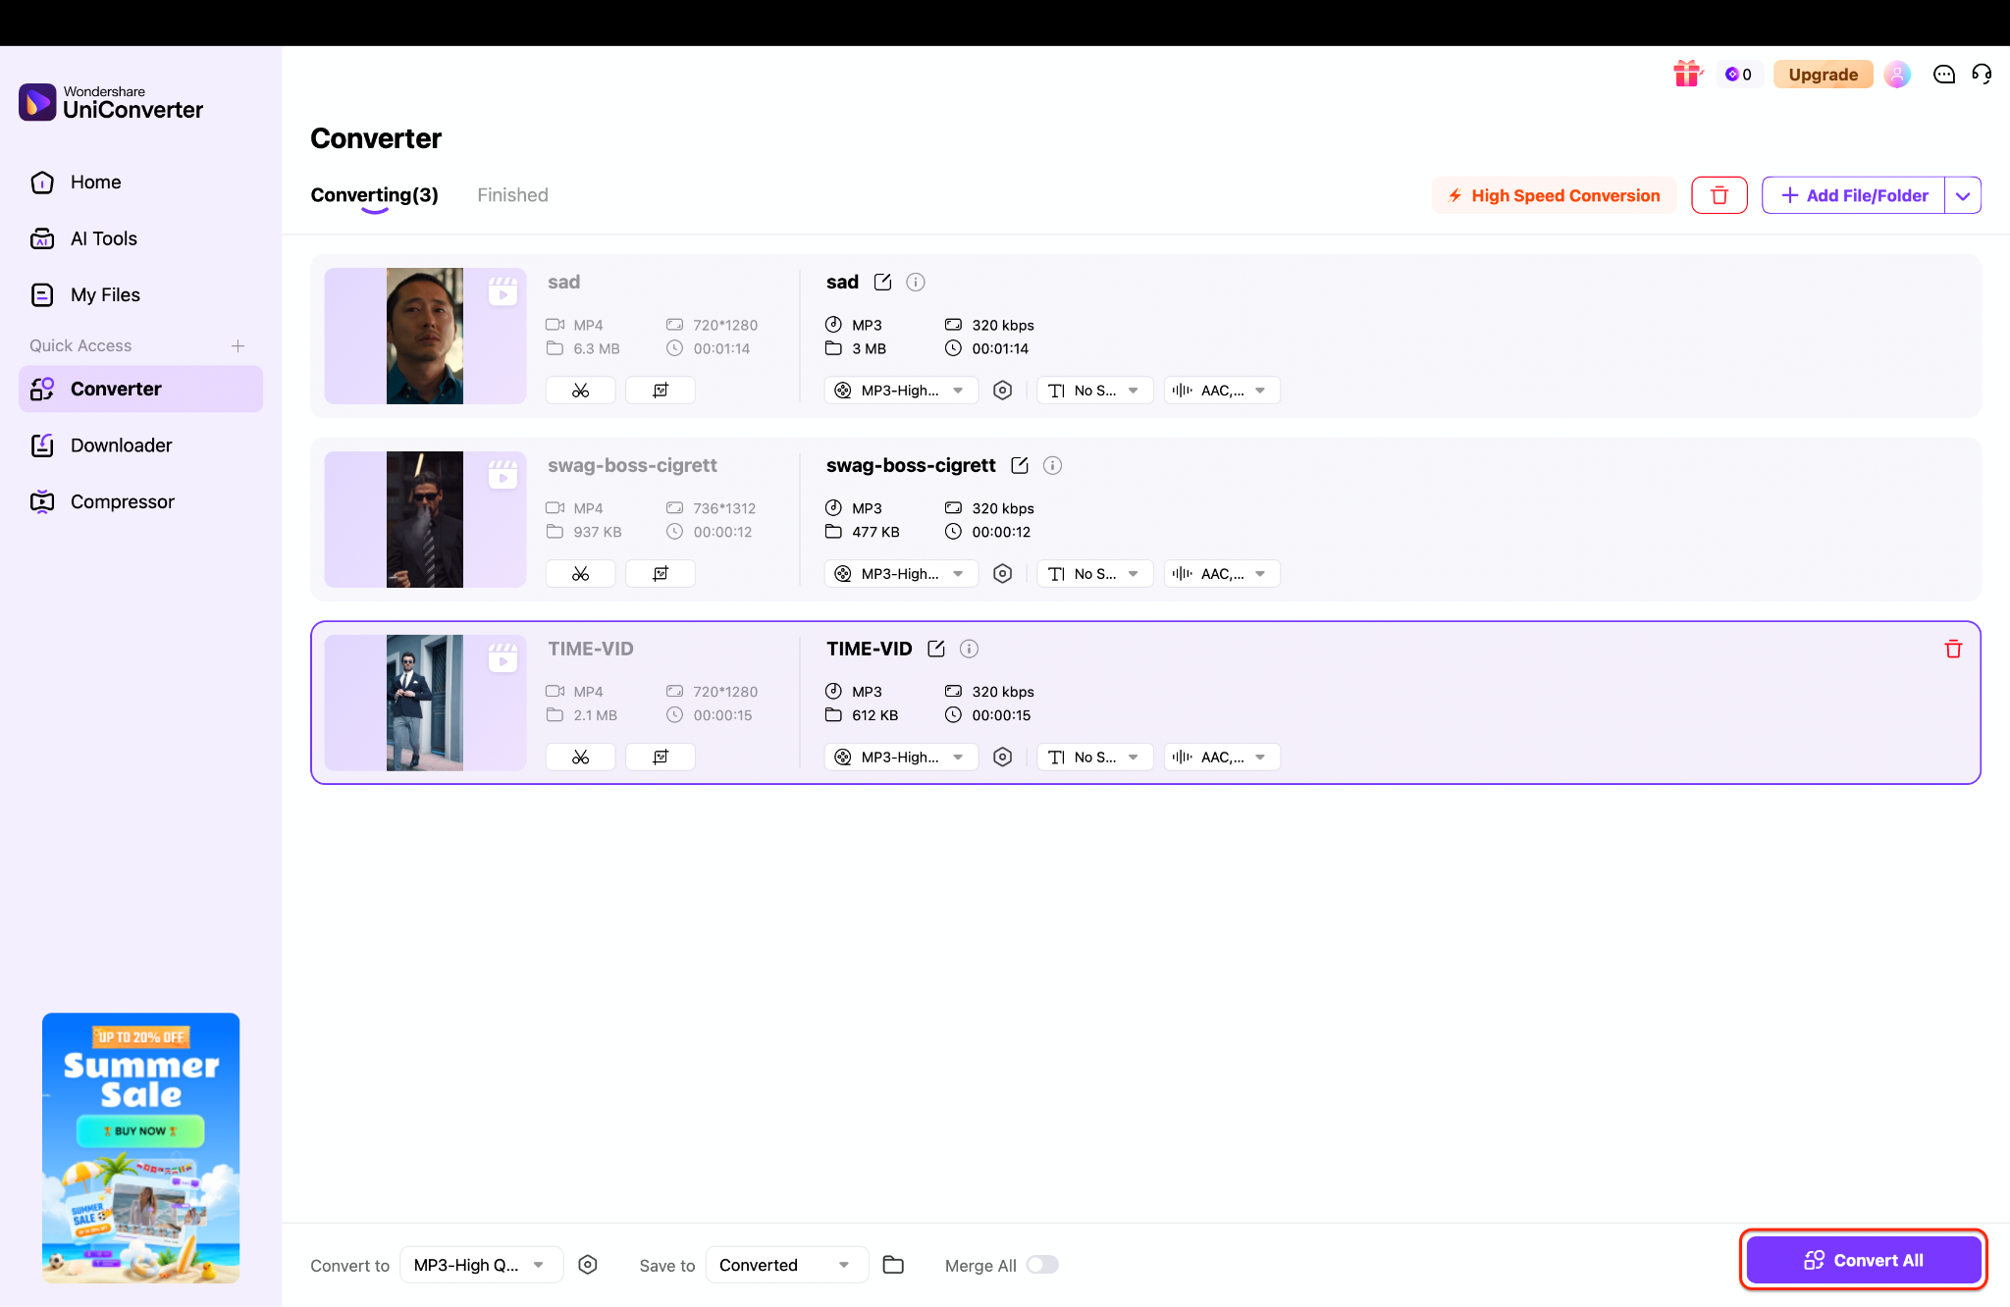Open Downloader in sidebar

[140, 445]
